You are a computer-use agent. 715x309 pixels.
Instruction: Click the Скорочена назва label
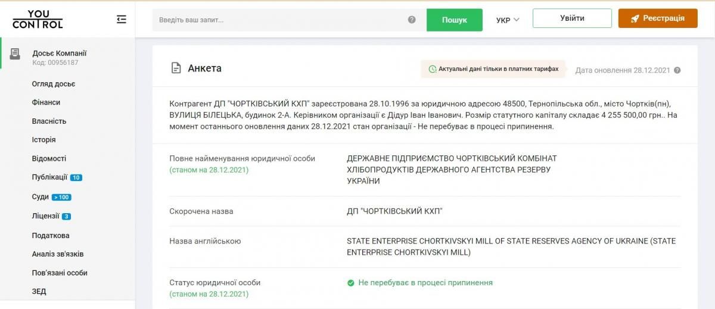[201, 211]
